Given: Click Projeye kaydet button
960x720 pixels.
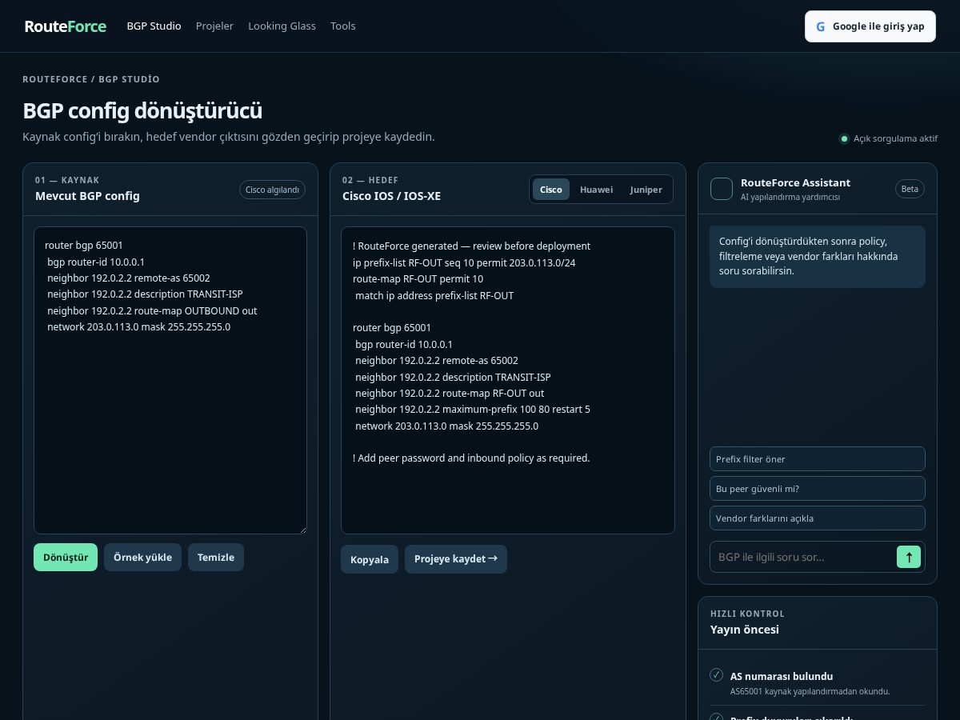Looking at the screenshot, I should coord(456,559).
